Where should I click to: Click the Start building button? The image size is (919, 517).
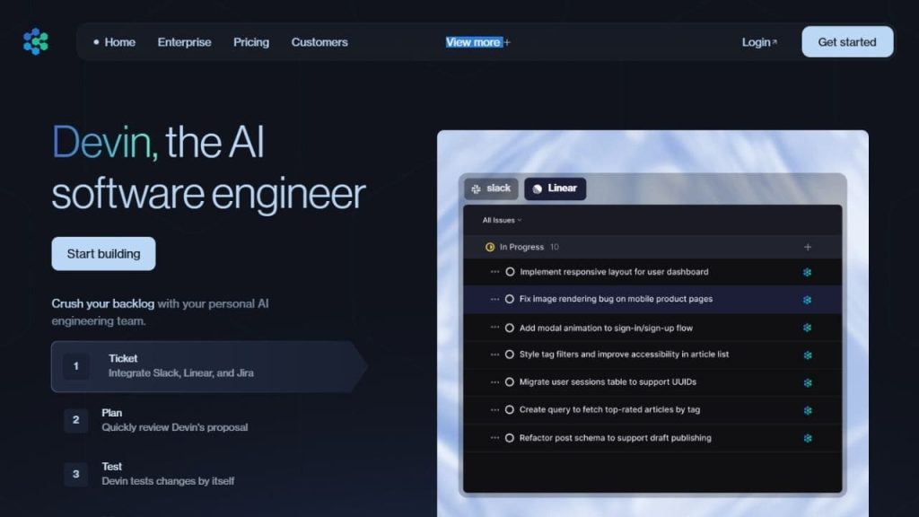[x=103, y=254]
